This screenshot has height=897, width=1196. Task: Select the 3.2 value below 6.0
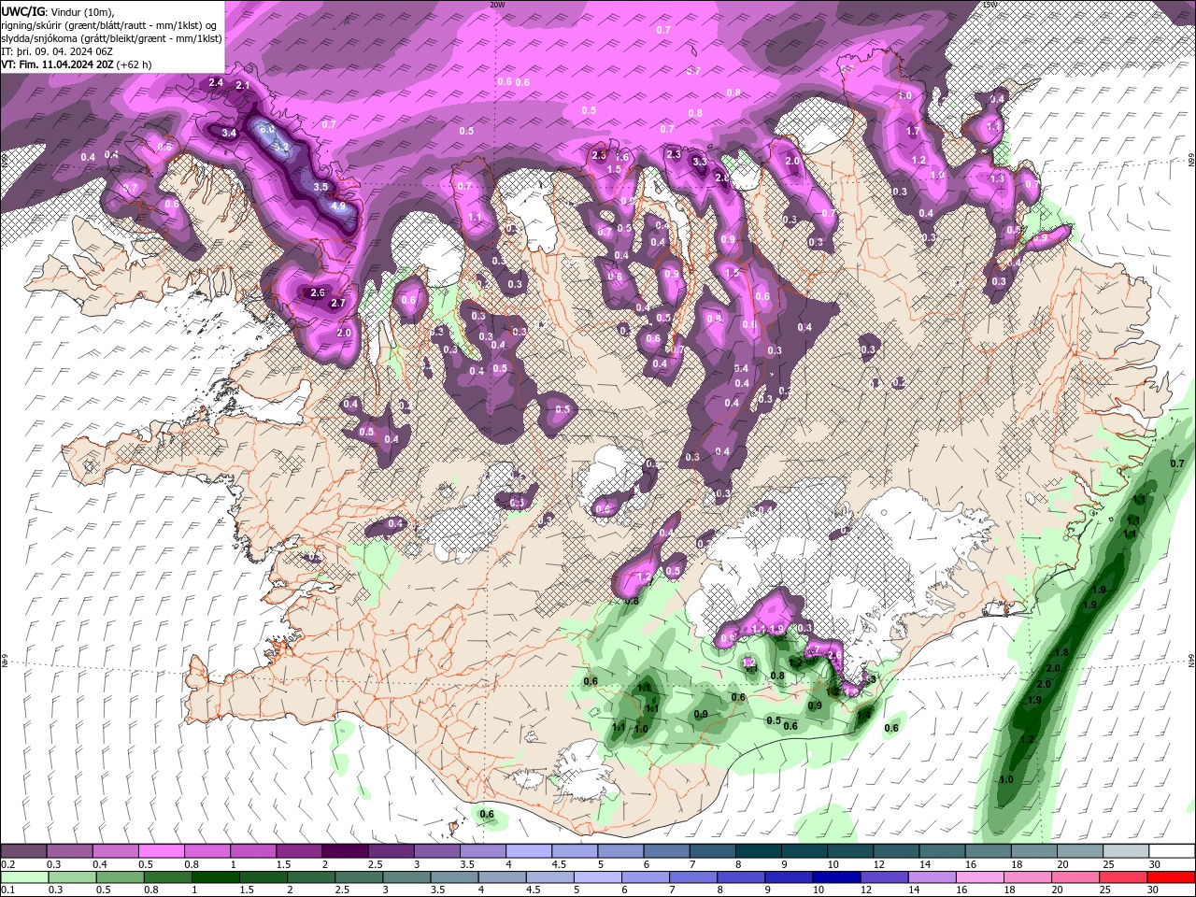[x=279, y=147]
